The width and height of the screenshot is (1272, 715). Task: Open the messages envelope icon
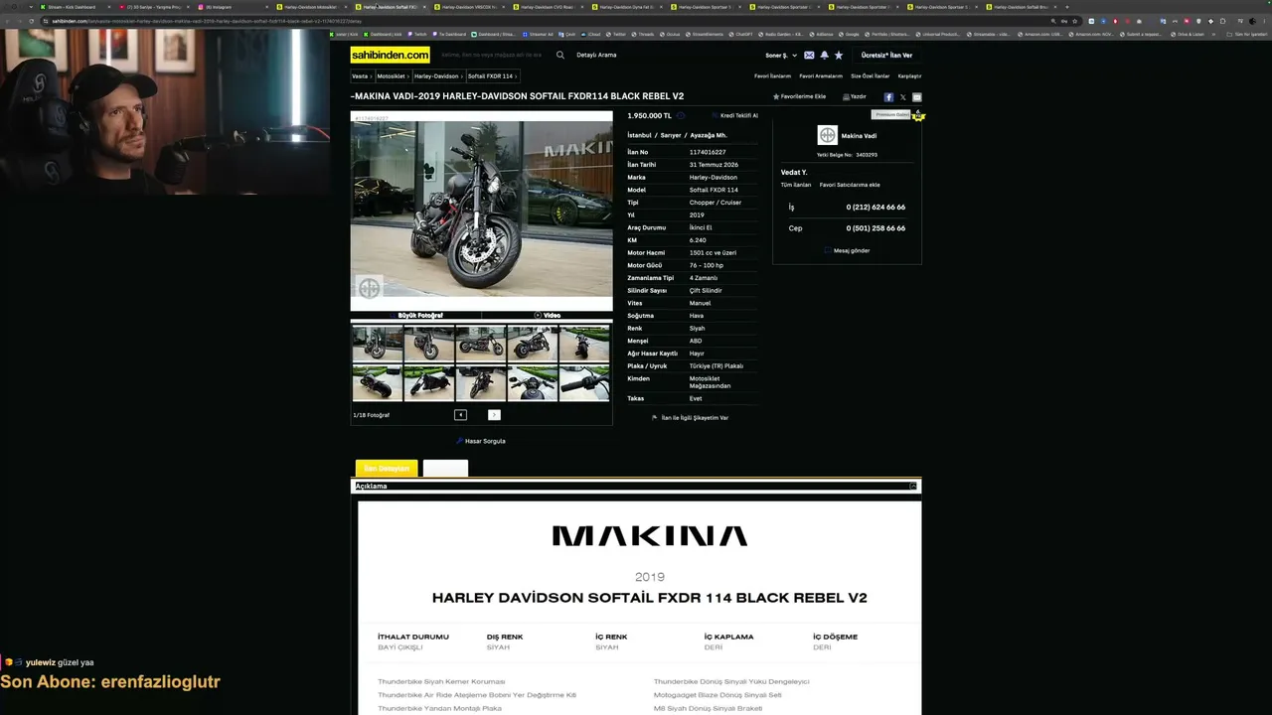tap(809, 56)
